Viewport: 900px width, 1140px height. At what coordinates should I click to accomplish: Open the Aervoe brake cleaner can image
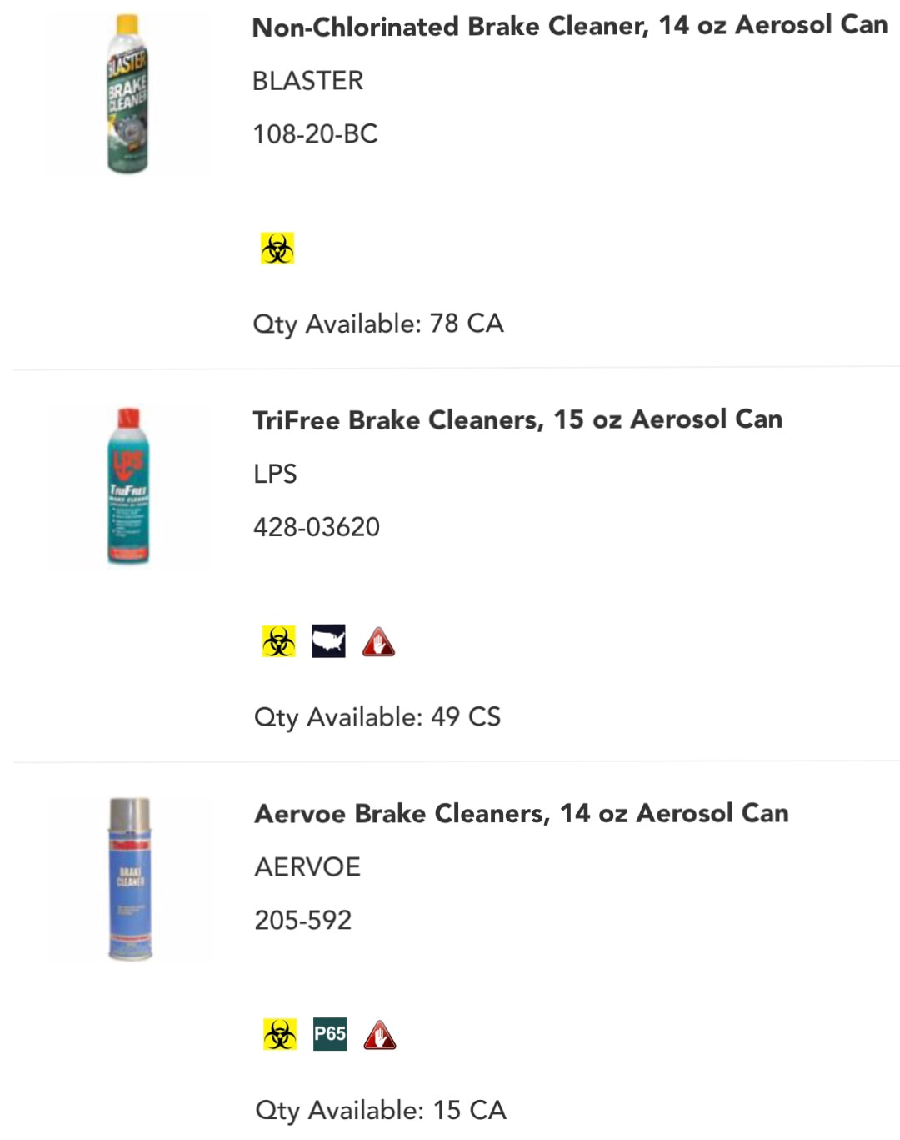coord(130,879)
